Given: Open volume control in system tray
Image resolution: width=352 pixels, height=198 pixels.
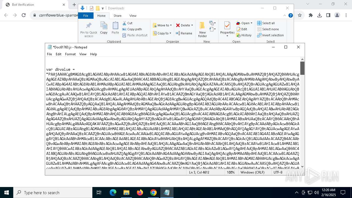Looking at the screenshot, I should (317, 193).
